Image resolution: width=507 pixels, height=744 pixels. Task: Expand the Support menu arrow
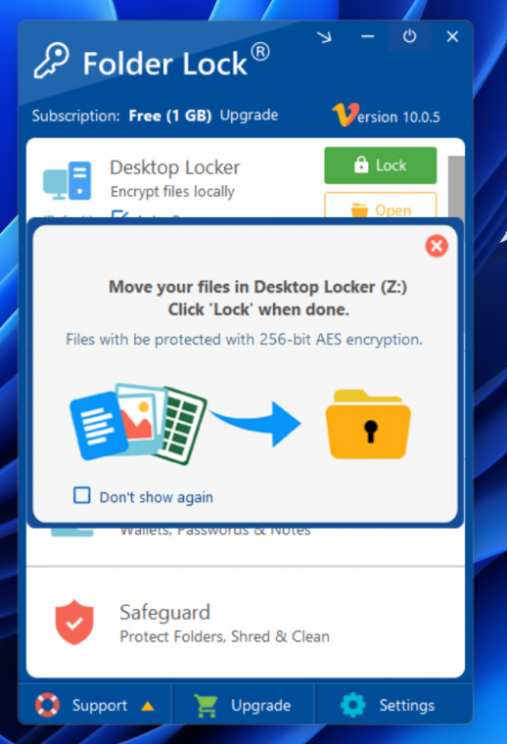coord(148,706)
